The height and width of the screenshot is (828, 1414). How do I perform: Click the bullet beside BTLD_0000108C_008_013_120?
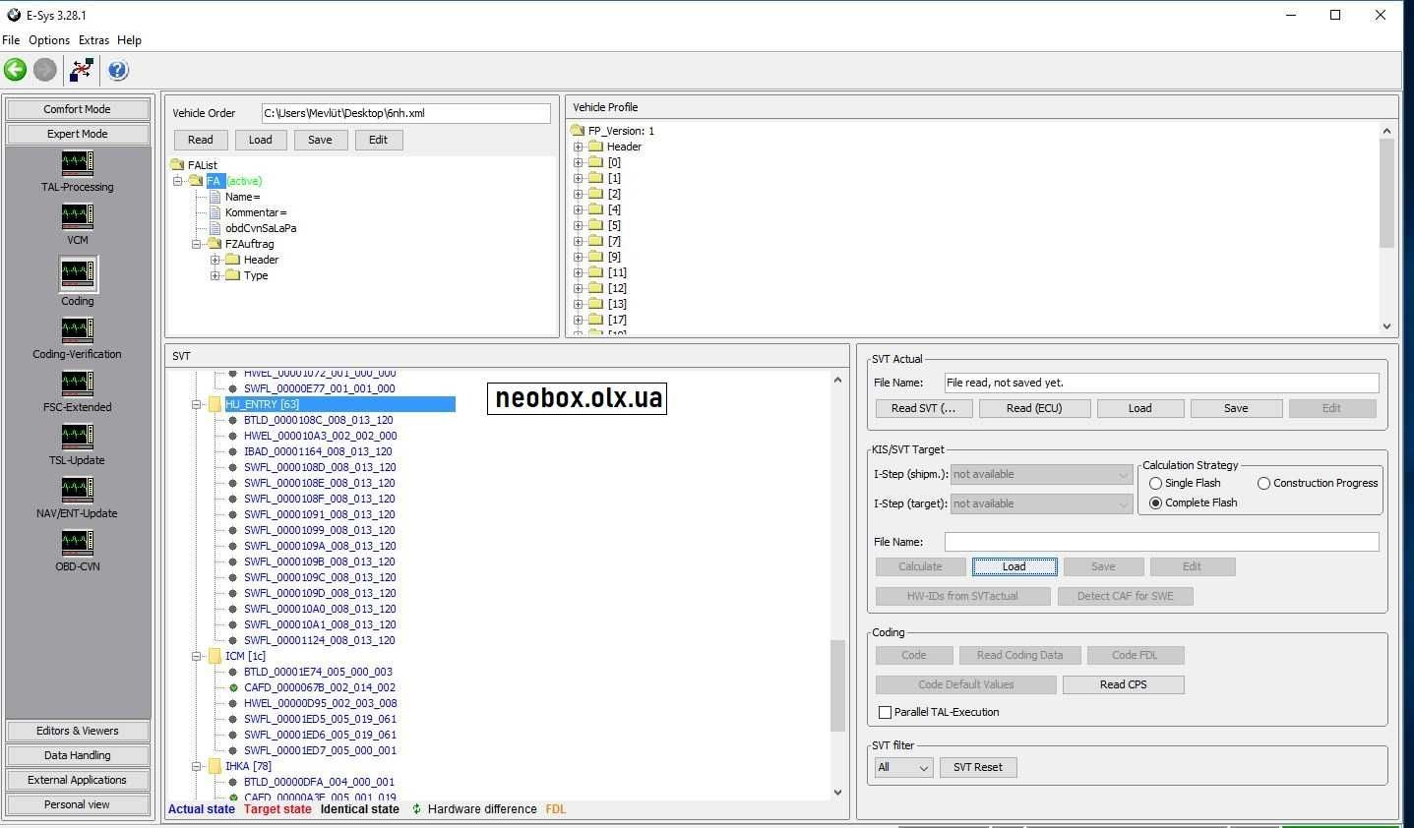click(x=233, y=420)
